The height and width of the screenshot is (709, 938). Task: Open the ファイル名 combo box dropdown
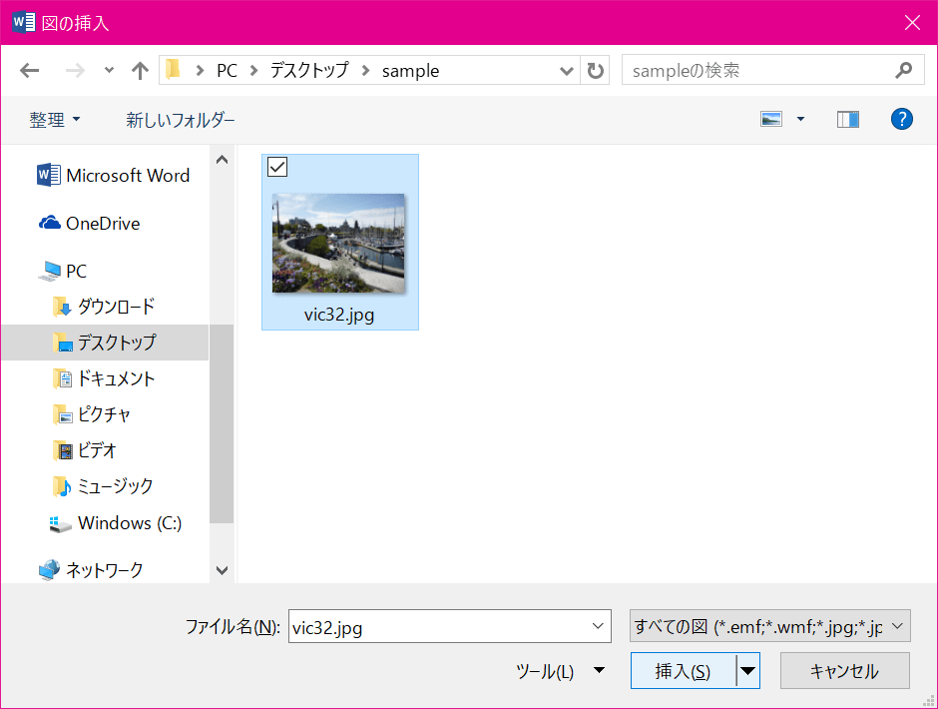click(599, 625)
